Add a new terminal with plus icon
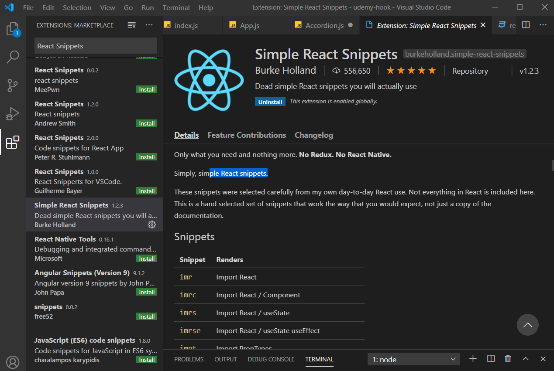Image resolution: width=554 pixels, height=371 pixels. pyautogui.click(x=473, y=359)
